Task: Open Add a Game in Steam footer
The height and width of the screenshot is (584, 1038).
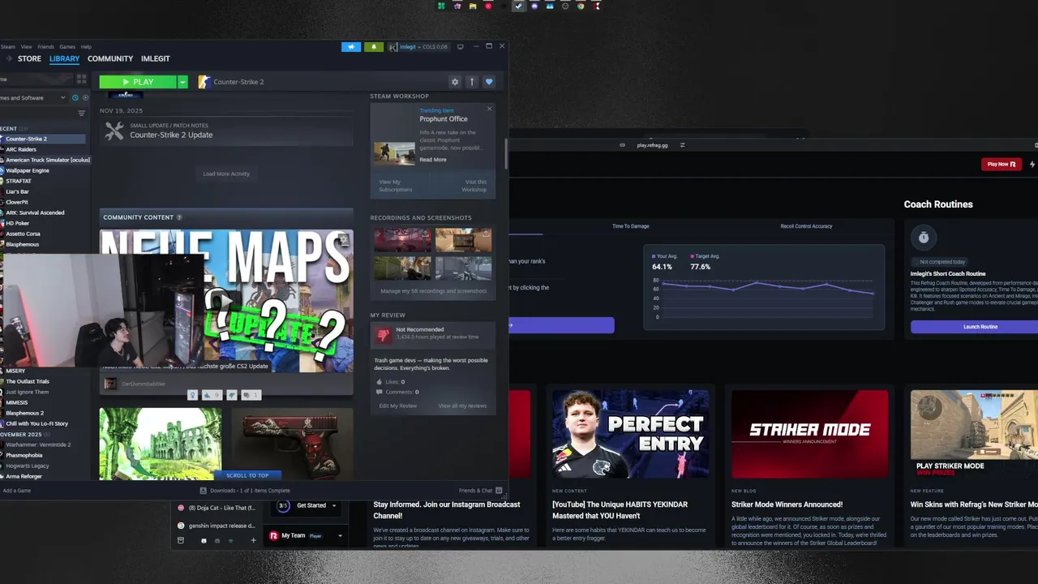Action: click(16, 491)
